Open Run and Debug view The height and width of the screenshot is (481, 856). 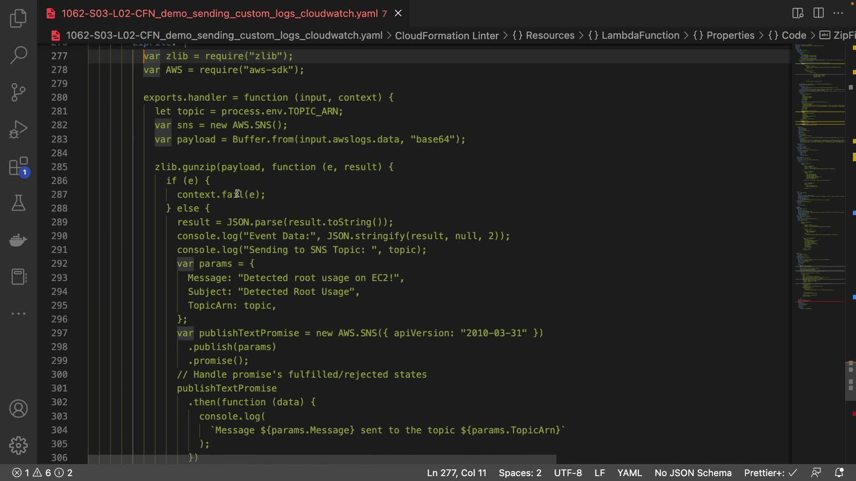tap(18, 129)
